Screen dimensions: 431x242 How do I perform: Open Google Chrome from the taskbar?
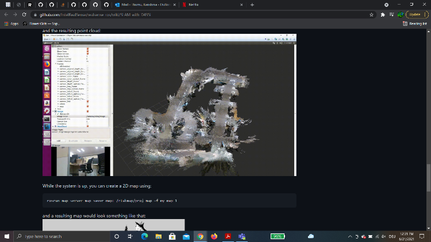[200, 236]
